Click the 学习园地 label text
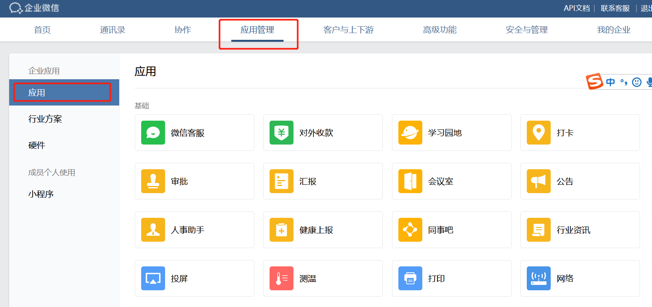652x307 pixels. pos(445,133)
